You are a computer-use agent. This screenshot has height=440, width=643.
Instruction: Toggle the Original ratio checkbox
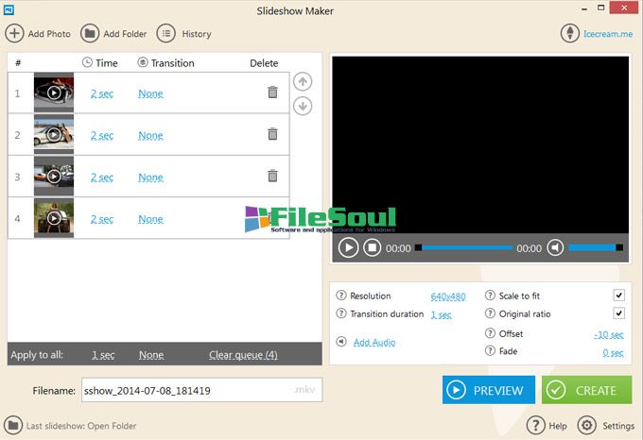tap(618, 313)
